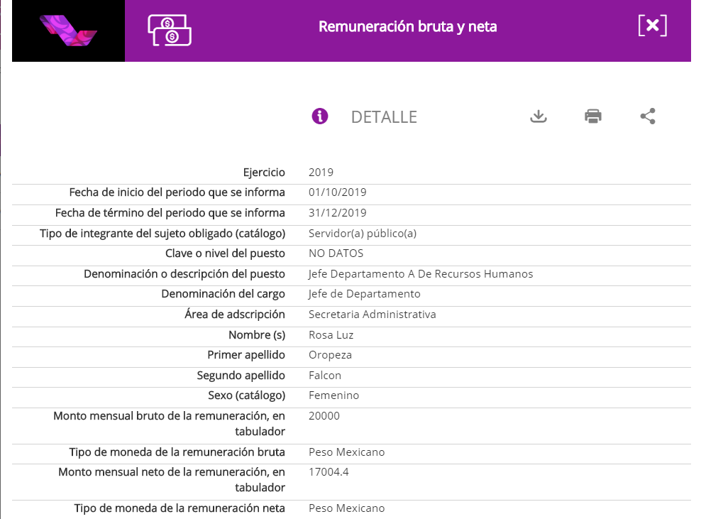Select the Ejercicio value 2019
701x519 pixels.
coord(321,173)
